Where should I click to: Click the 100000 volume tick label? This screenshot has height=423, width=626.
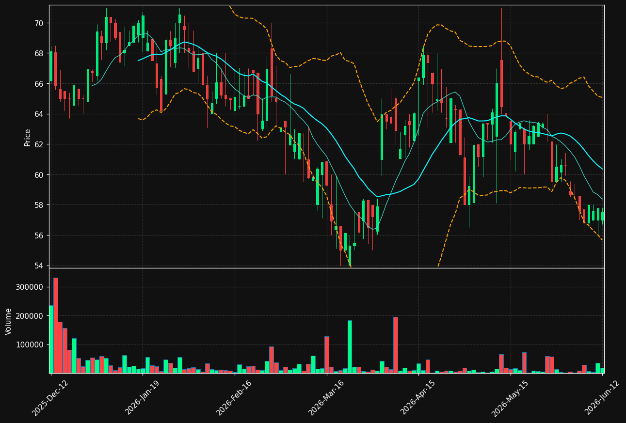(30, 345)
